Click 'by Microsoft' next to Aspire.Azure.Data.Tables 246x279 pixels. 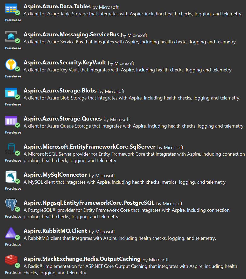(106, 7)
